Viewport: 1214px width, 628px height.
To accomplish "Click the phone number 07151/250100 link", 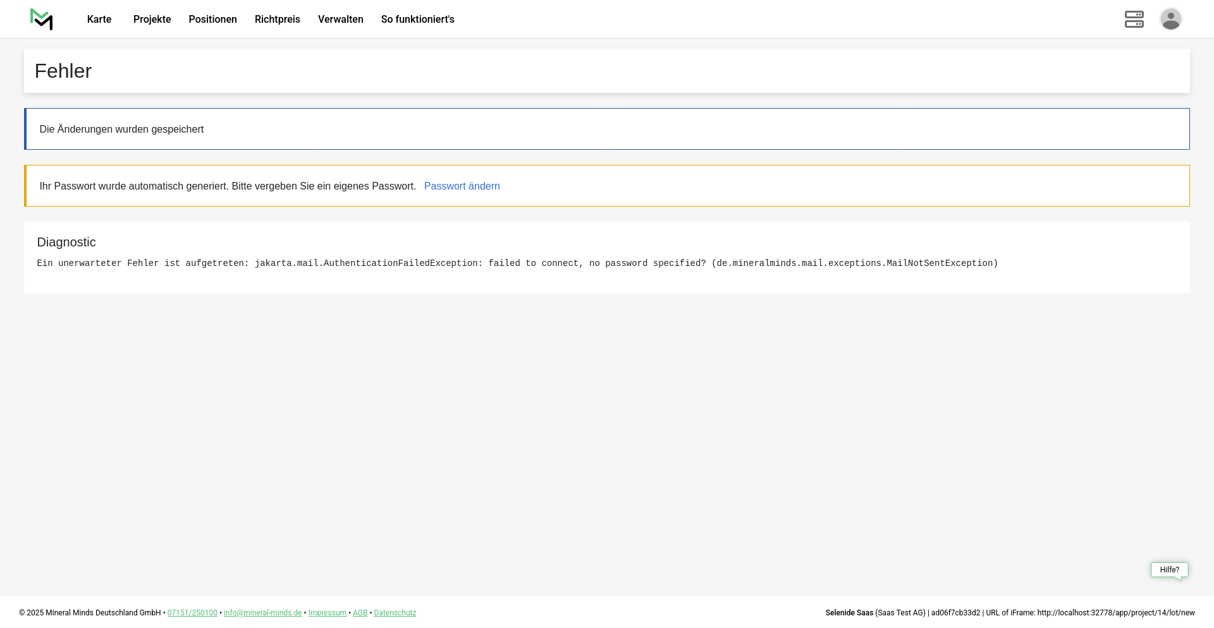I will [192, 613].
